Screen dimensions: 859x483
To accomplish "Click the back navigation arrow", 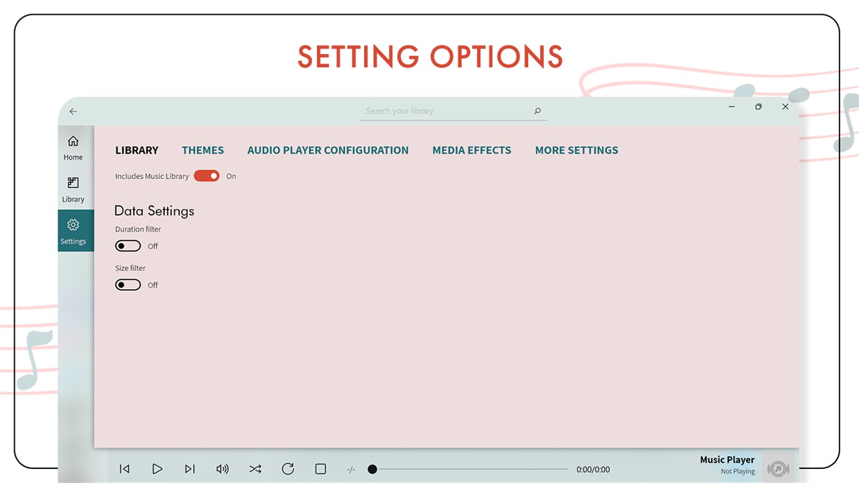I will [73, 111].
